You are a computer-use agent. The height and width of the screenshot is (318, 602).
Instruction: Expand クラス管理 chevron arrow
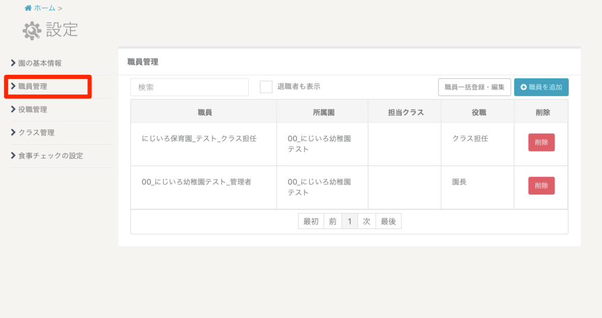click(14, 132)
